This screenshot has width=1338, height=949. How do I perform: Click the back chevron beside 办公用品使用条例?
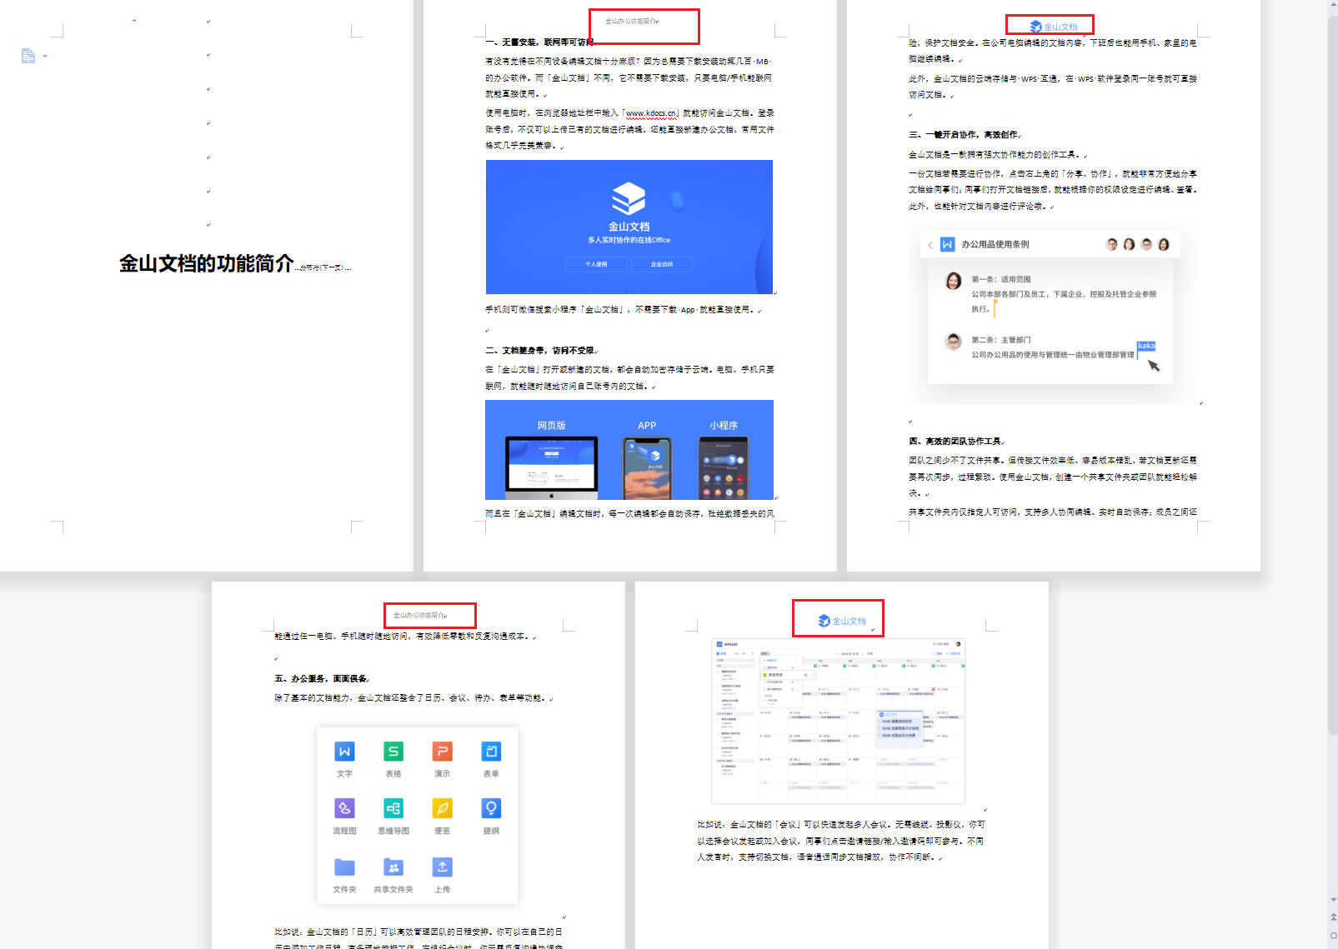(930, 245)
